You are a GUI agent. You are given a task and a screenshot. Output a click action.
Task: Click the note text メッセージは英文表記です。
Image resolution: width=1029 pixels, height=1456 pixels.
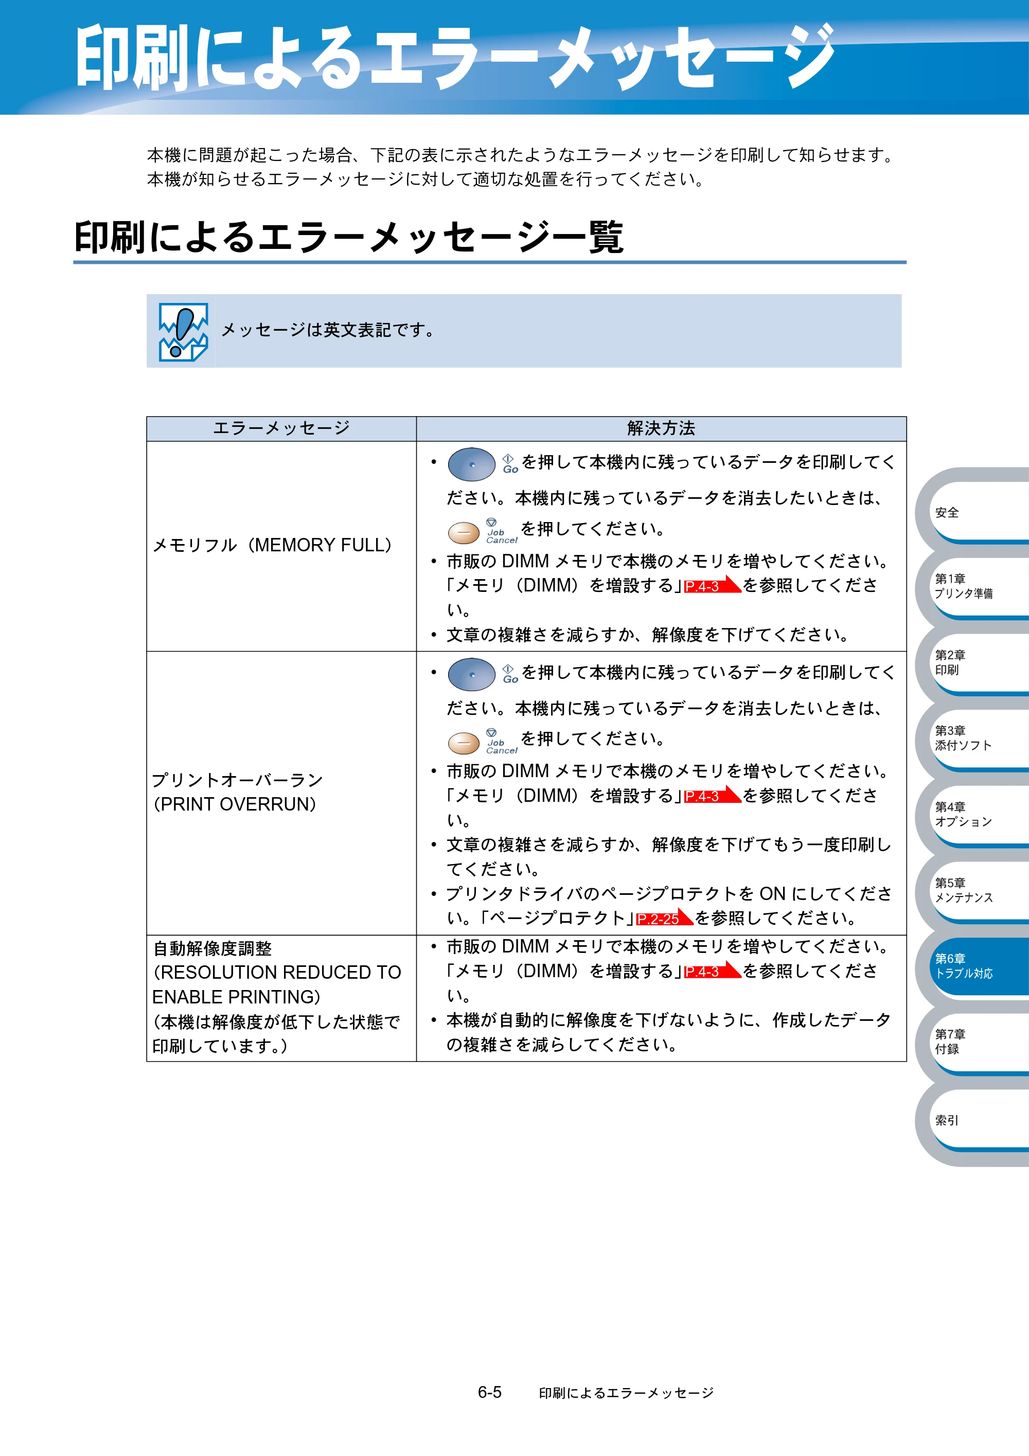click(328, 330)
